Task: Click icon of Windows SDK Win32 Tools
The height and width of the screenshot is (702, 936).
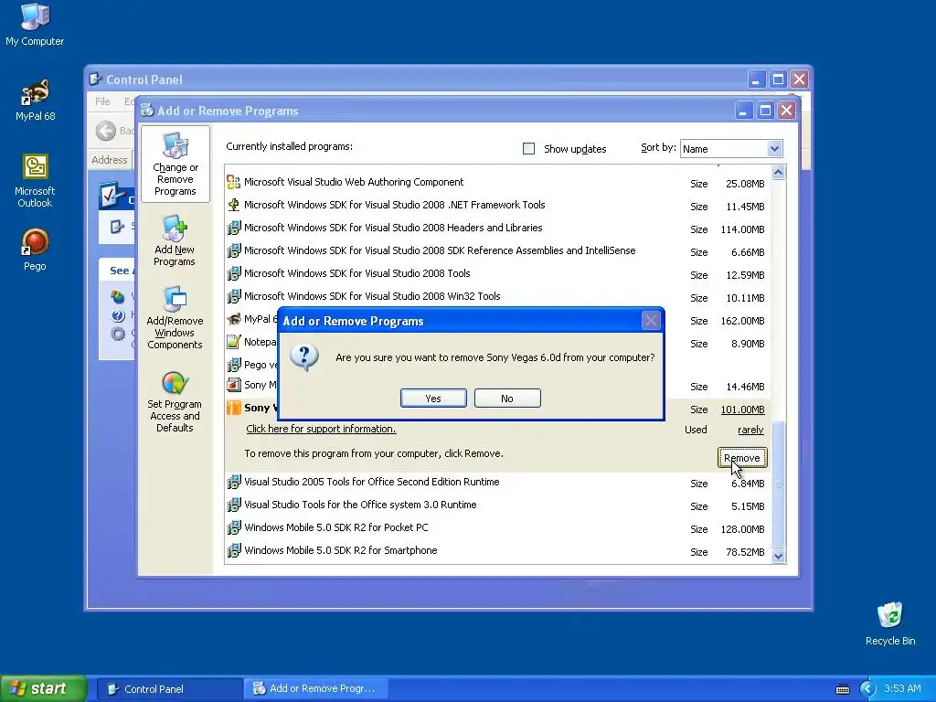Action: click(233, 296)
